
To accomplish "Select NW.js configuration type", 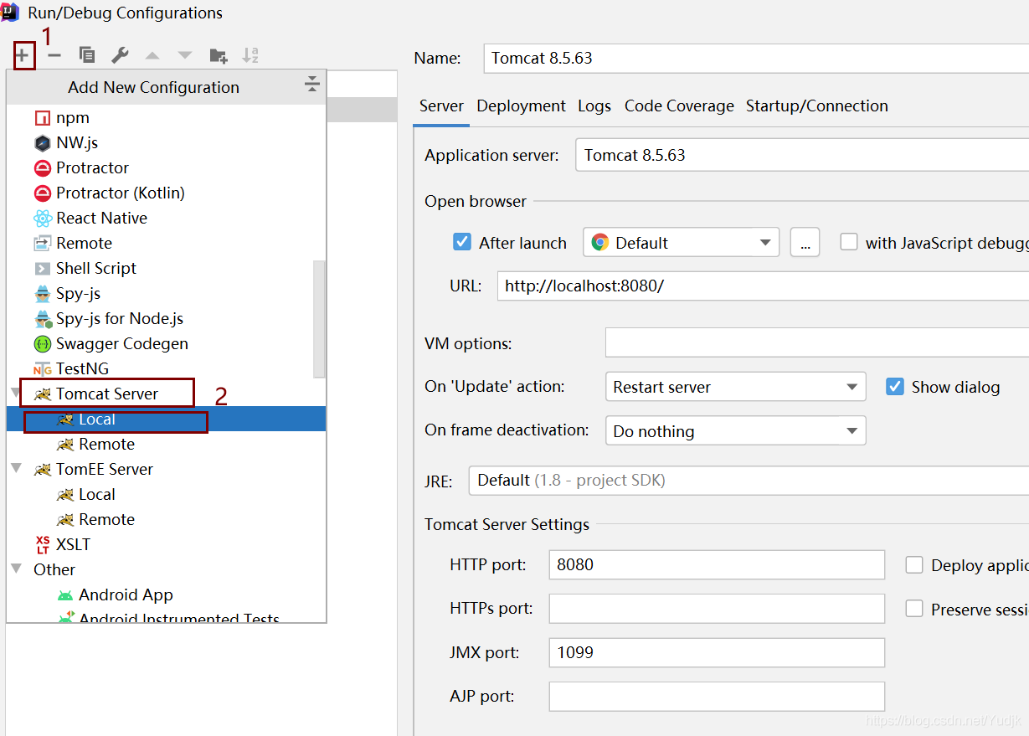I will (x=167, y=143).
